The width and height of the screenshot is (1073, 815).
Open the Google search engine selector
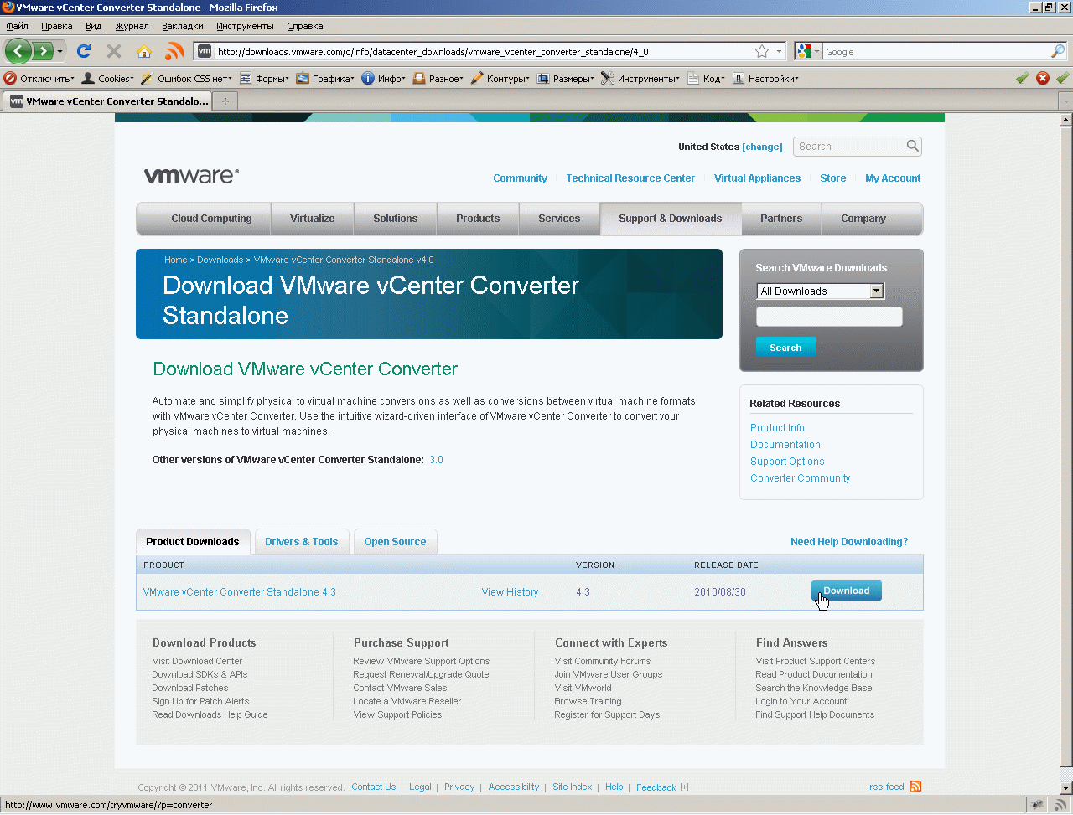tap(807, 52)
